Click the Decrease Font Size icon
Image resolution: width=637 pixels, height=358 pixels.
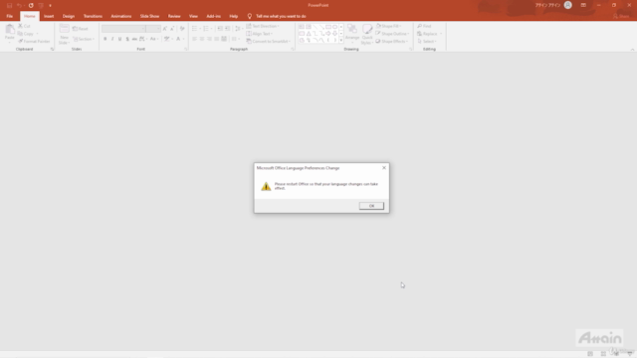coord(172,29)
